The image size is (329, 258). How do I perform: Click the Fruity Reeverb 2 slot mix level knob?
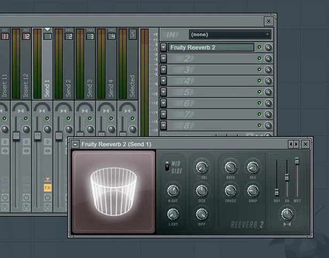click(268, 47)
